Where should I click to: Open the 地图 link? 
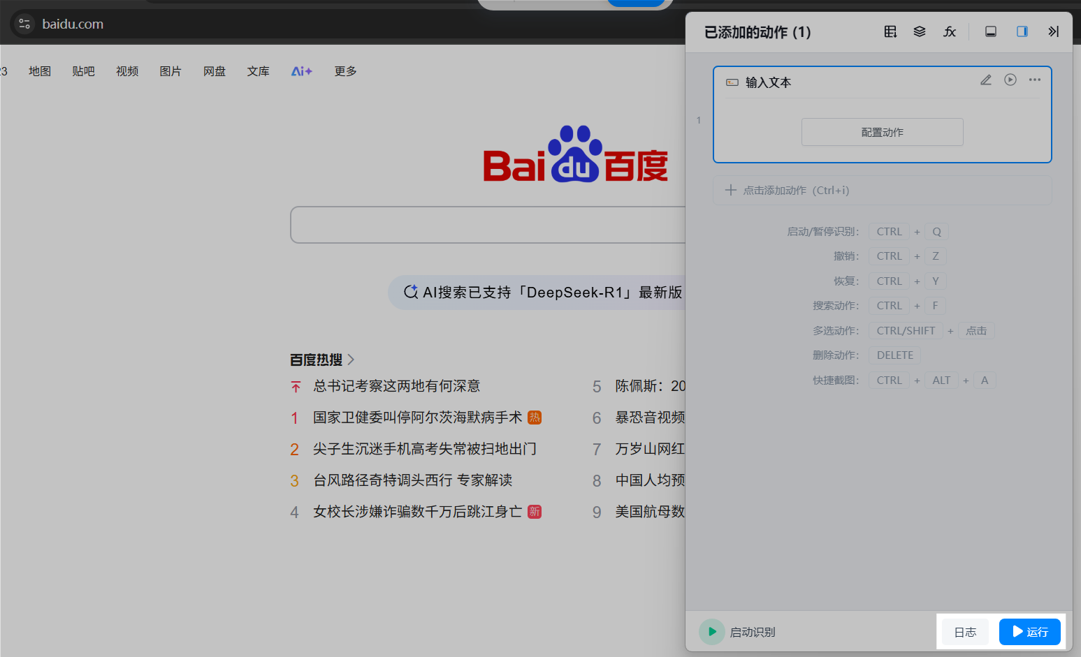[40, 71]
